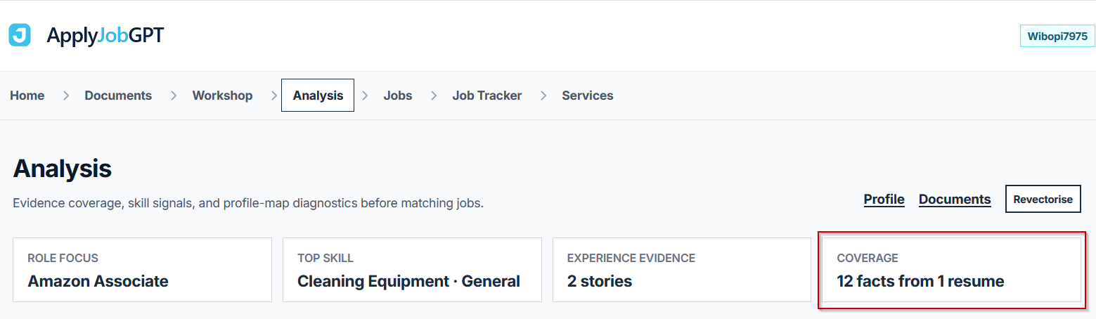Click the chevron between Documents and Workshop
This screenshot has width=1096, height=319.
click(x=174, y=96)
